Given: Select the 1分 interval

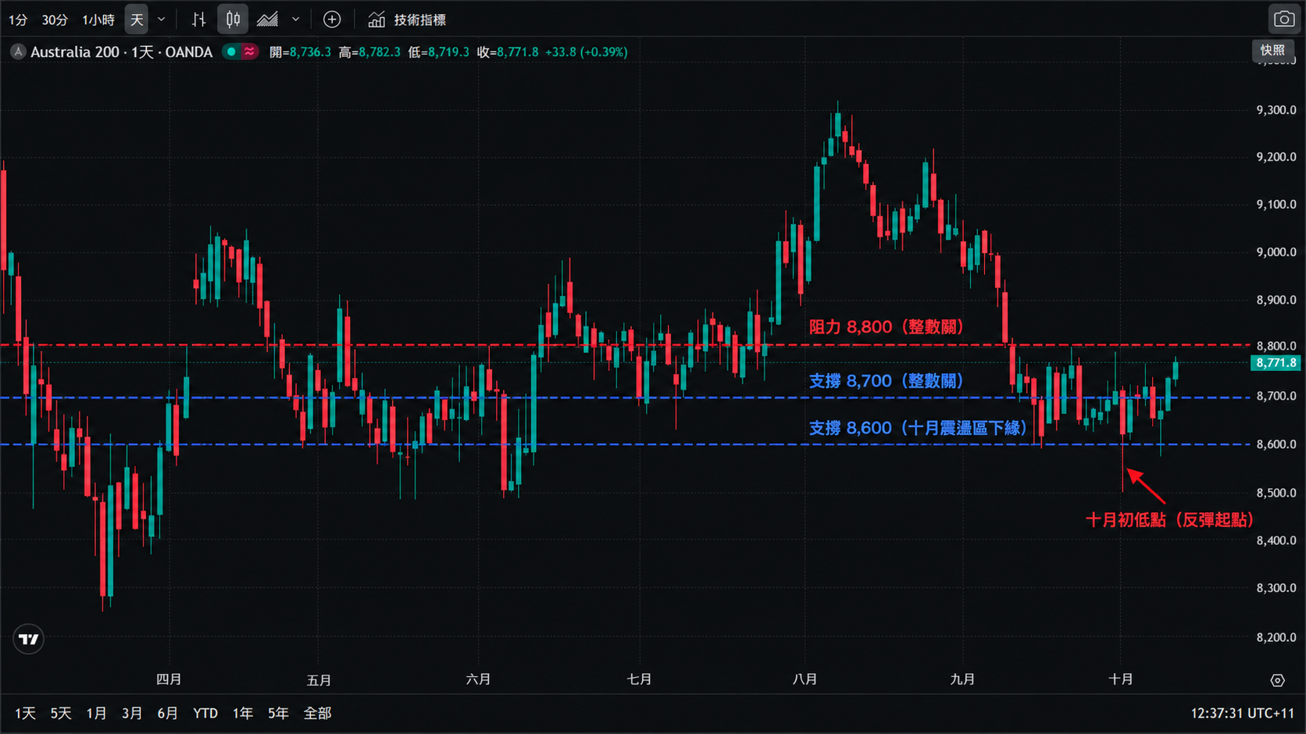Looking at the screenshot, I should pos(18,20).
